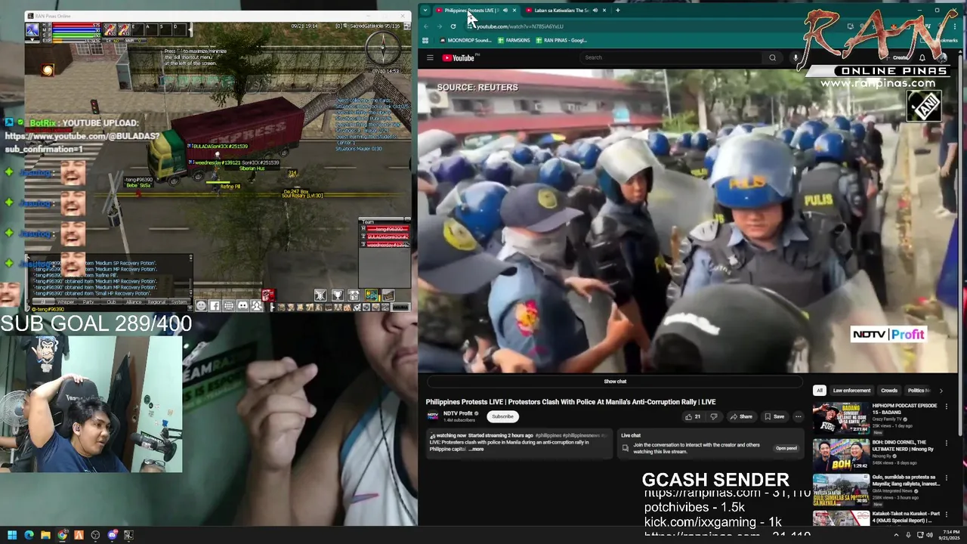The image size is (967, 544).
Task: Open more actions menu beside Save
Action: [x=798, y=416]
